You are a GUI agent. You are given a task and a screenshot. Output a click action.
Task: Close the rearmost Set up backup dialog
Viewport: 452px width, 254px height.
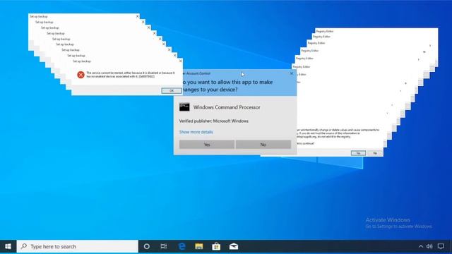pyautogui.click(x=138, y=16)
